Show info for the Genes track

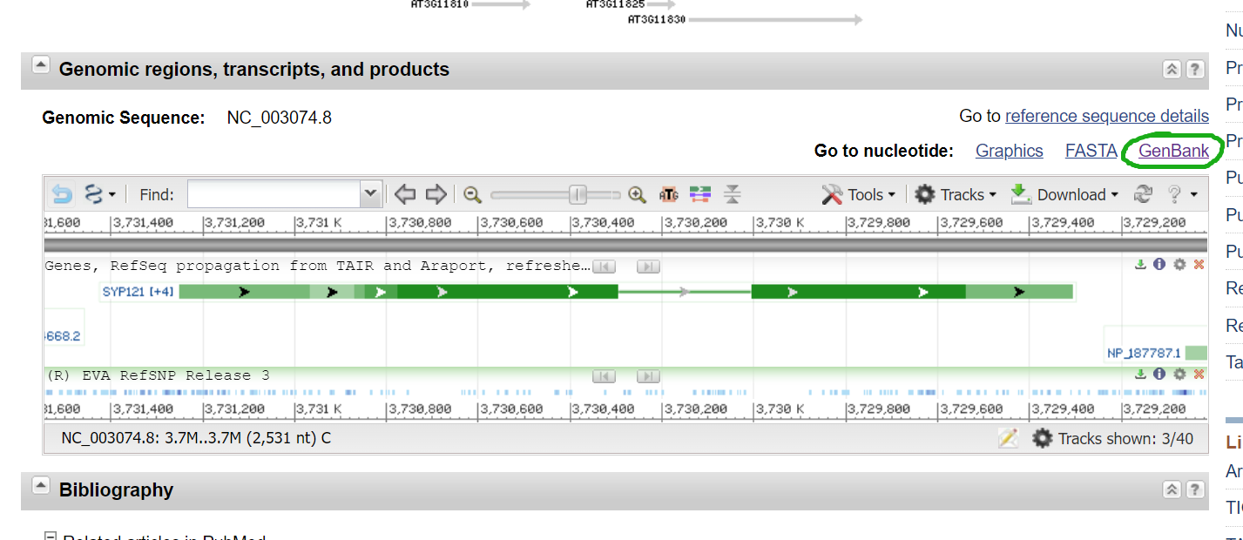[x=1159, y=265]
